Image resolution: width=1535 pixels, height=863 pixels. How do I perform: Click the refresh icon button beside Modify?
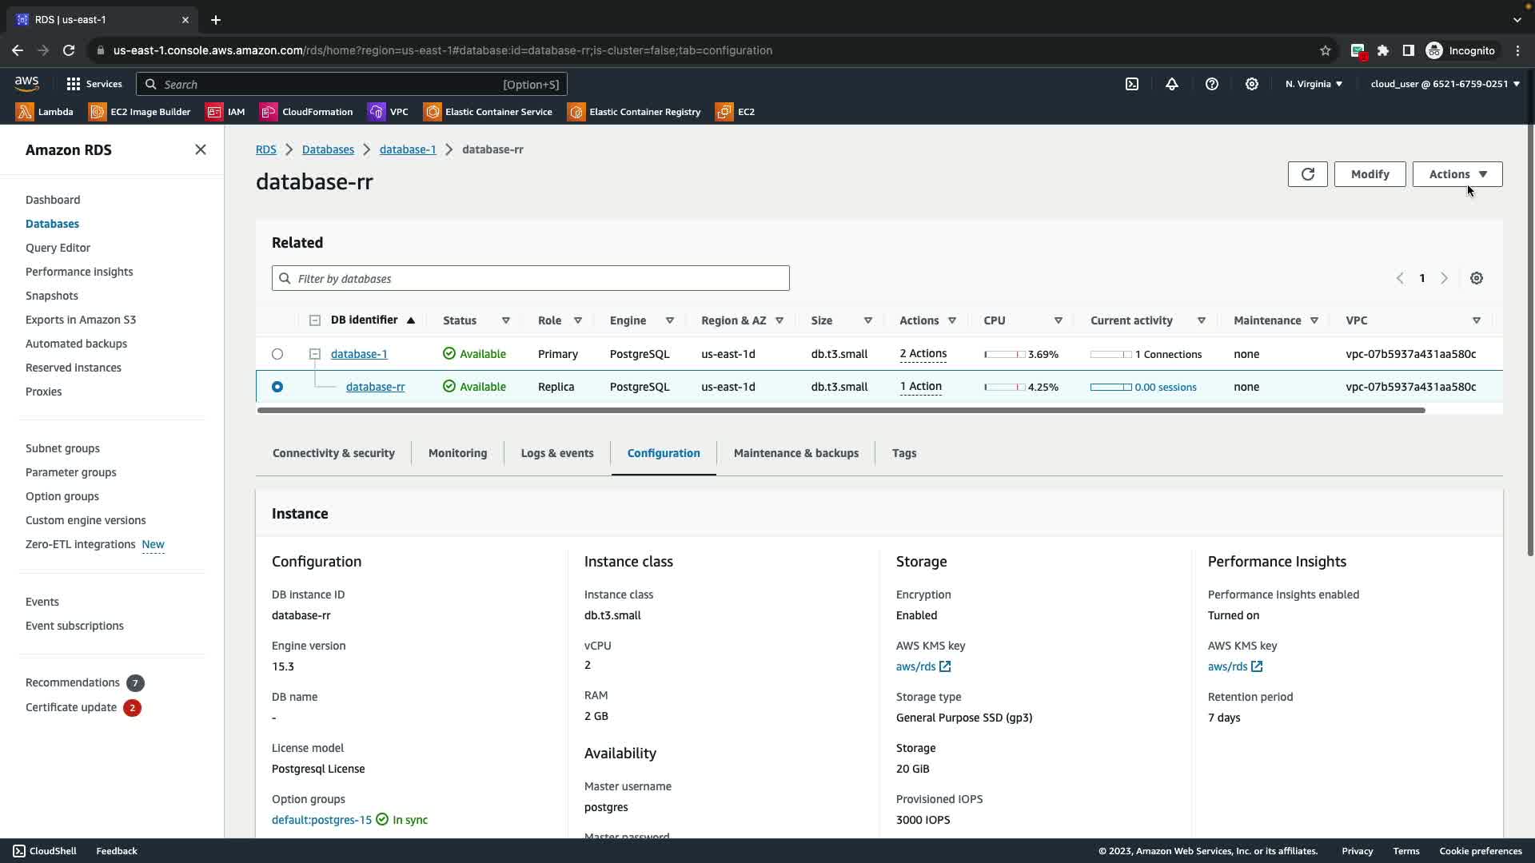pyautogui.click(x=1307, y=174)
